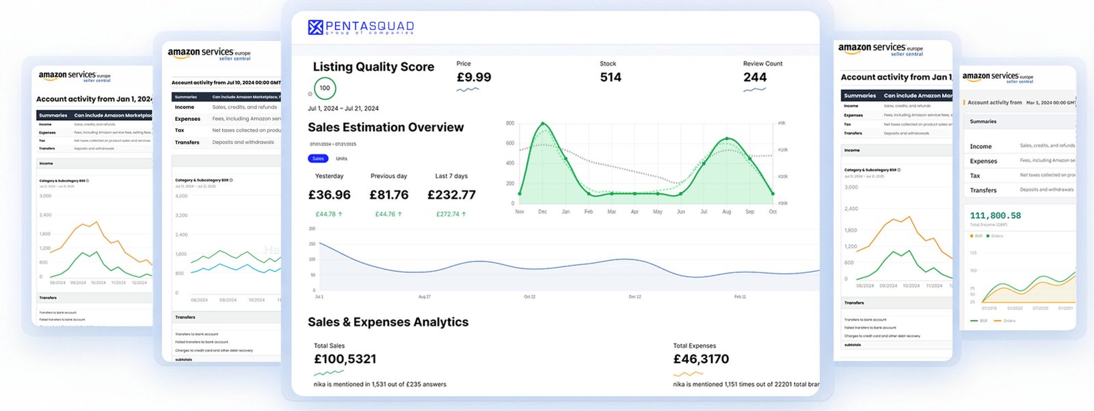Viewport: 1094px width, 411px height.
Task: Click the Amazon services logo in the Jul 10 card
Action: [209, 53]
